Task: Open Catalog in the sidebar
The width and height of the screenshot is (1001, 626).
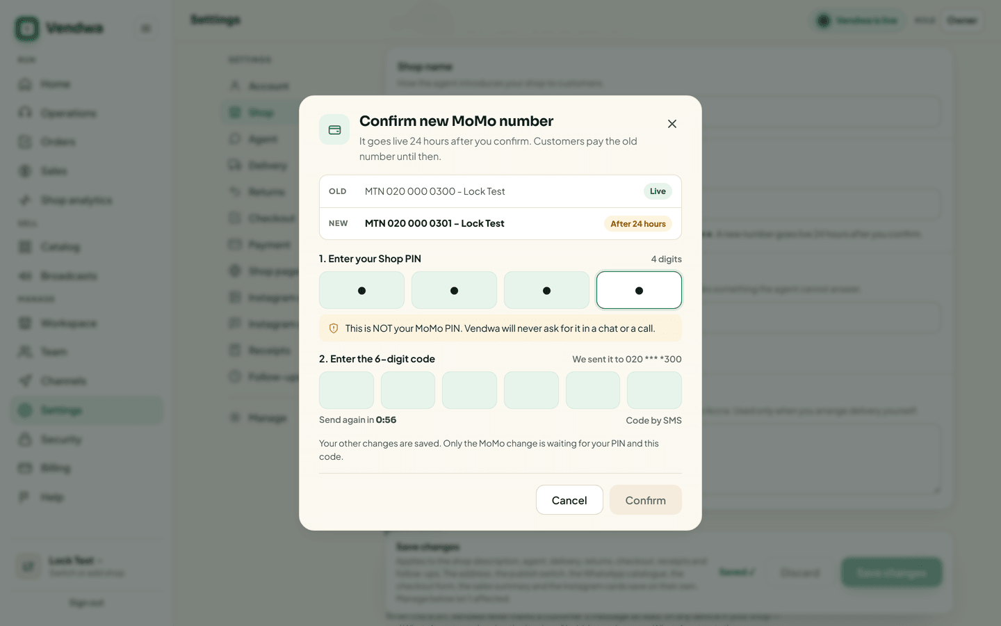Action: 87,247
